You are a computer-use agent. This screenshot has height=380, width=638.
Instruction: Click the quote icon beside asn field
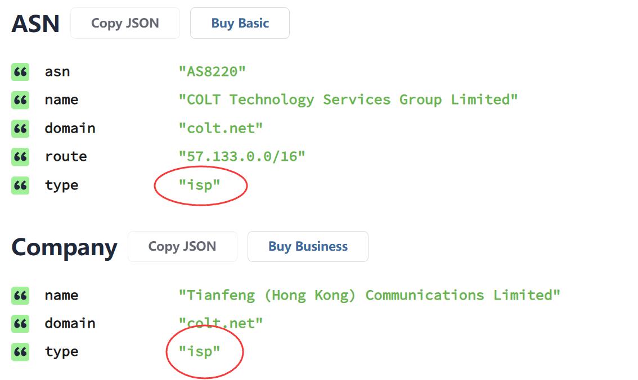20,72
